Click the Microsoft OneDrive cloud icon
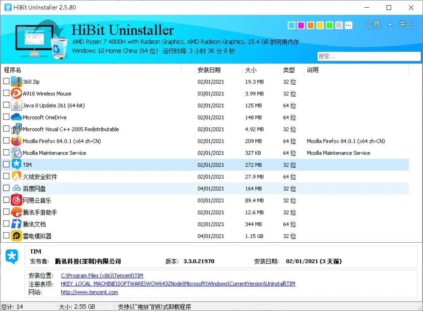Image resolution: width=423 pixels, height=311 pixels. [16, 117]
